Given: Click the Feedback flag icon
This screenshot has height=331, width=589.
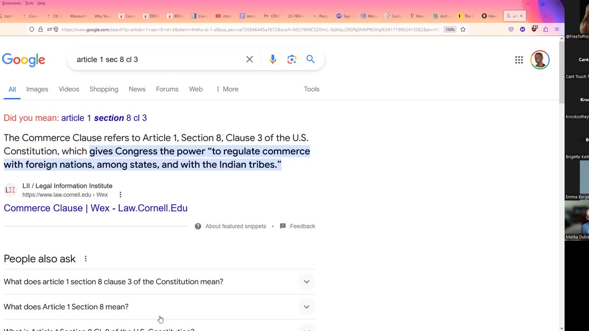Looking at the screenshot, I should (283, 226).
